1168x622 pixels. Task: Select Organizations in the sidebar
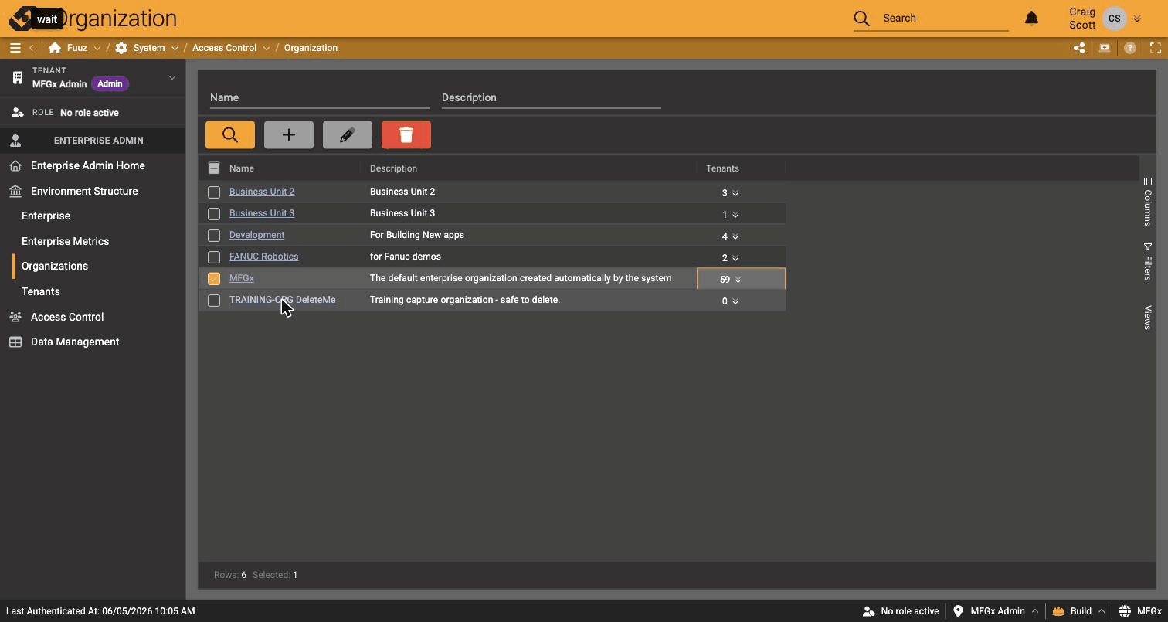coord(55,266)
